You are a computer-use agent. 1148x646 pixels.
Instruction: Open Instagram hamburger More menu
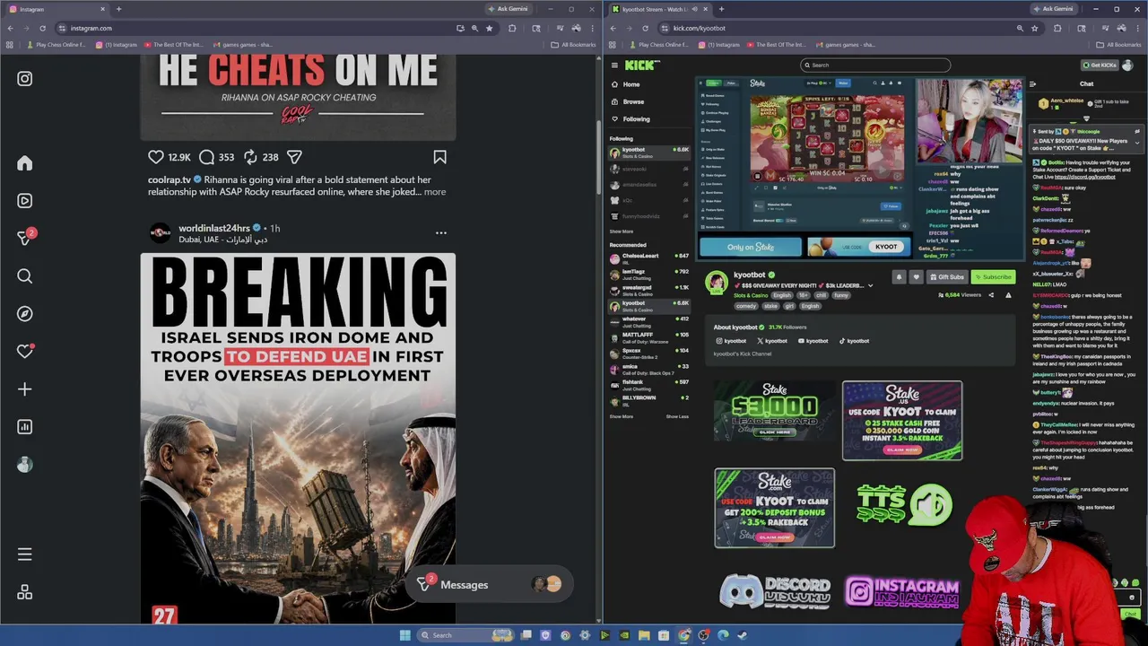(x=25, y=554)
